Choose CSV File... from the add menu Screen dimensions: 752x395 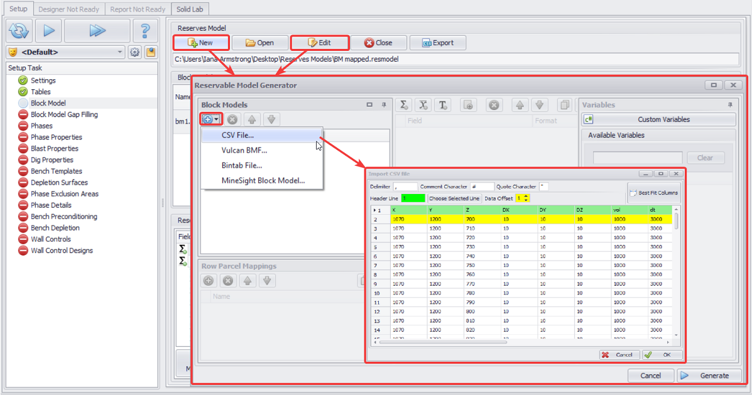pos(237,135)
